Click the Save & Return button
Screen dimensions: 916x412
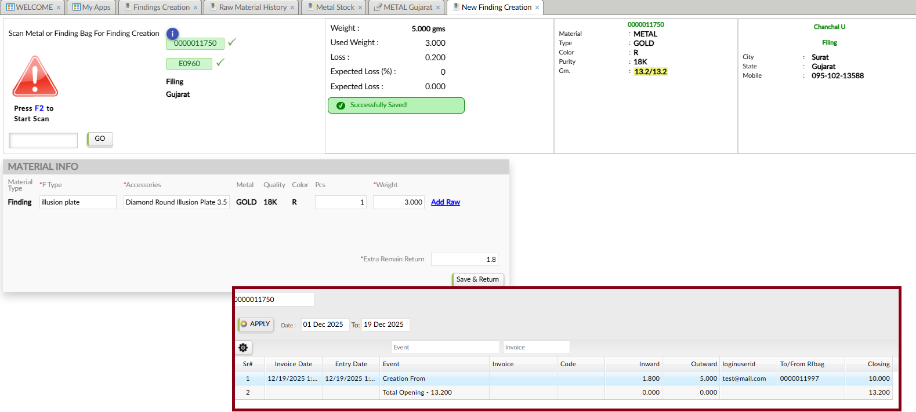pos(477,279)
